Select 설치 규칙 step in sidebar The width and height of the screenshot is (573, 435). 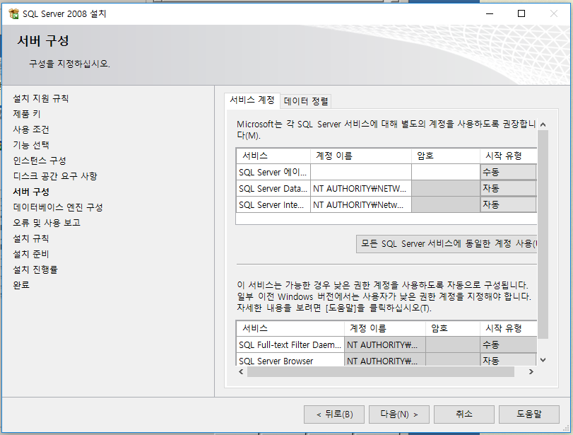(x=31, y=238)
